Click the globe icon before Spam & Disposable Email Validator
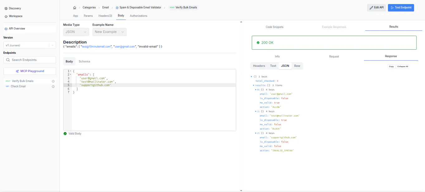The image size is (425, 192). pos(117,7)
